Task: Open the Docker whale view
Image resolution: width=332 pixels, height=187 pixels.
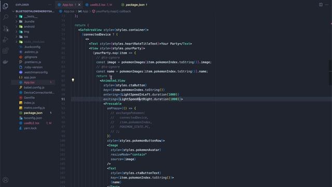Action: pos(6,62)
